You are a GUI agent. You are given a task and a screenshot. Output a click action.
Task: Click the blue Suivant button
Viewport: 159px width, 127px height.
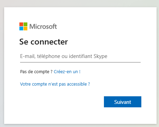[x=123, y=102]
